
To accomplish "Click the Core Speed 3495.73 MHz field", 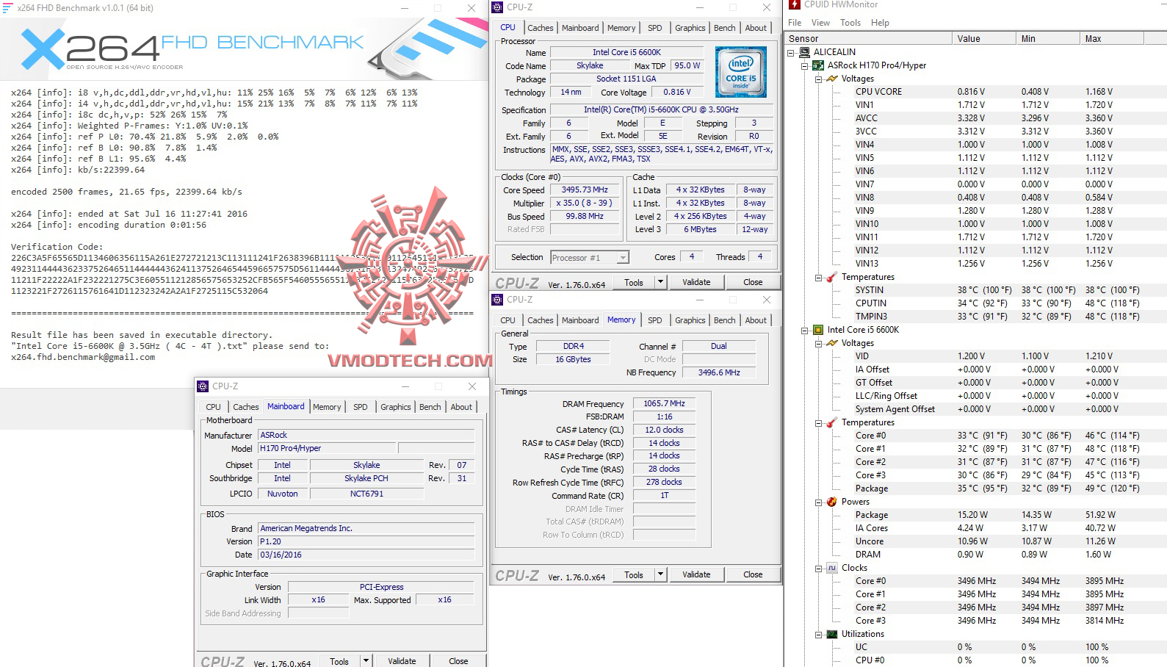I will click(x=585, y=190).
